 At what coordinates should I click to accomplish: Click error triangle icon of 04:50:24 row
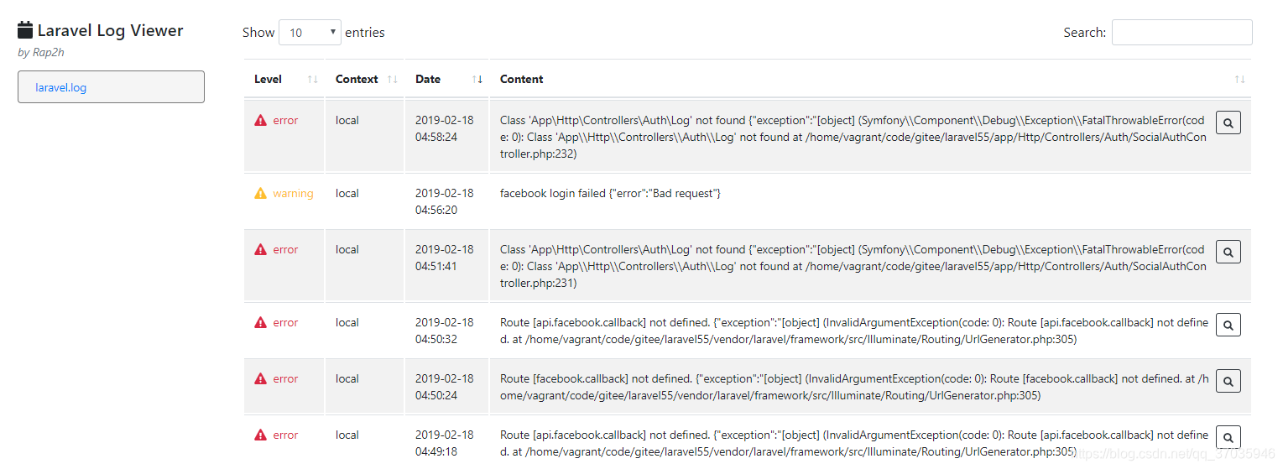coord(260,378)
